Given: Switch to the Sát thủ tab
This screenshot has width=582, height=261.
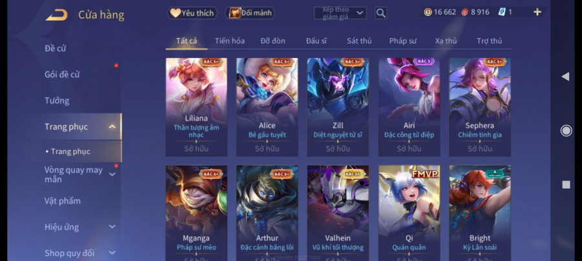Looking at the screenshot, I should (359, 41).
